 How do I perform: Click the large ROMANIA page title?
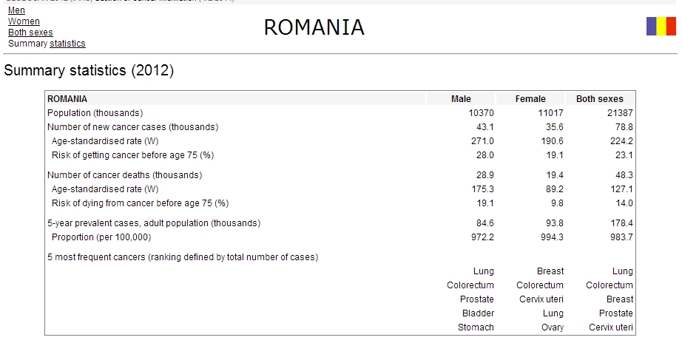[x=314, y=27]
